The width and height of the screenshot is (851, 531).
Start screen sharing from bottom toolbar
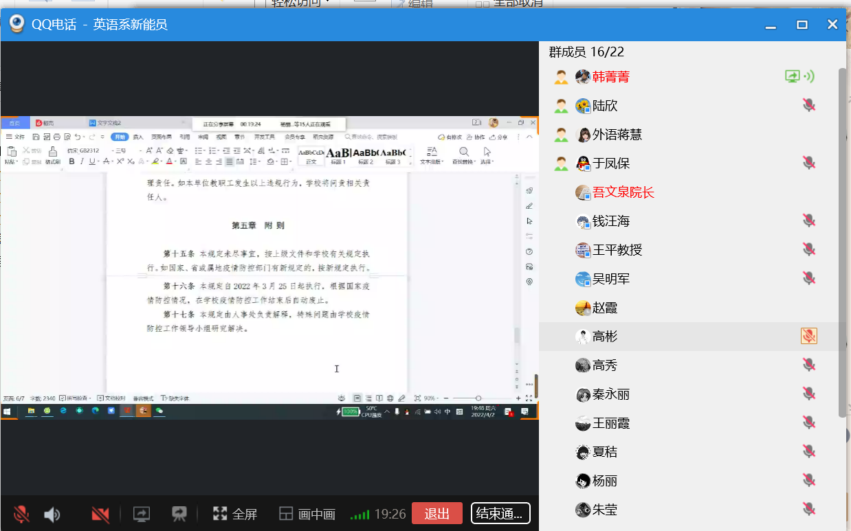(x=142, y=514)
